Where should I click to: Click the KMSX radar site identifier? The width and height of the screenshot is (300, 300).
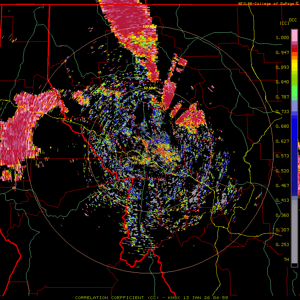point(174,298)
